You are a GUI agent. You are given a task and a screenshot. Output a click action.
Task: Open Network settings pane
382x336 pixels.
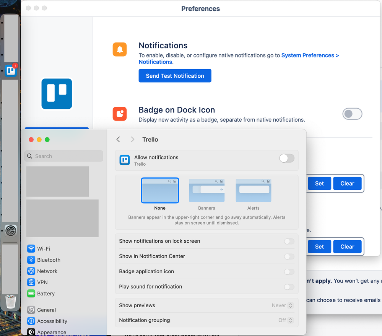(x=47, y=271)
